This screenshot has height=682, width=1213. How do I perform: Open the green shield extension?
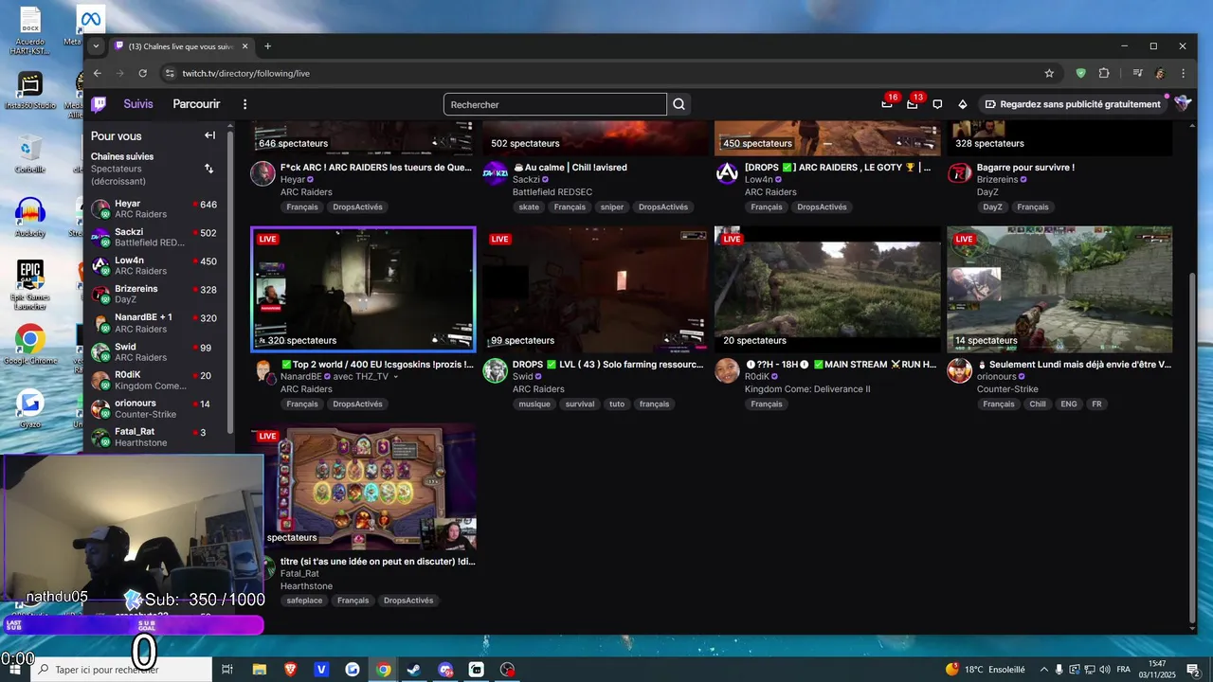pyautogui.click(x=1080, y=73)
